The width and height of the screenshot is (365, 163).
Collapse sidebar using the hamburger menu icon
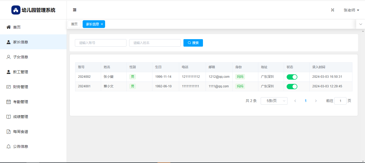tap(75, 10)
